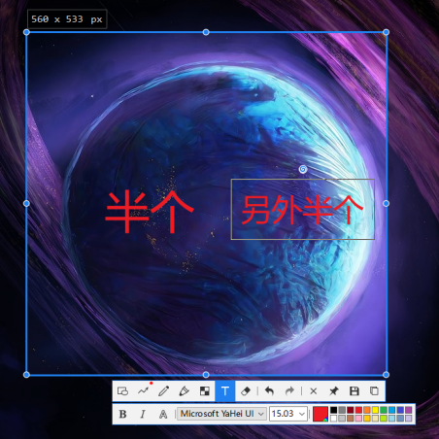Screen dimensions: 439x439
Task: Choose the yellow color swatch
Action: (375, 410)
